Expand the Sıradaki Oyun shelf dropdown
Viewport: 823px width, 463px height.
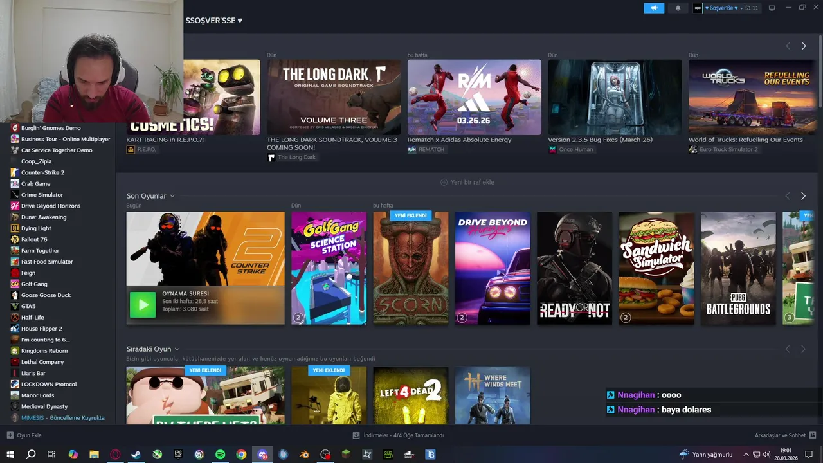[x=177, y=349]
